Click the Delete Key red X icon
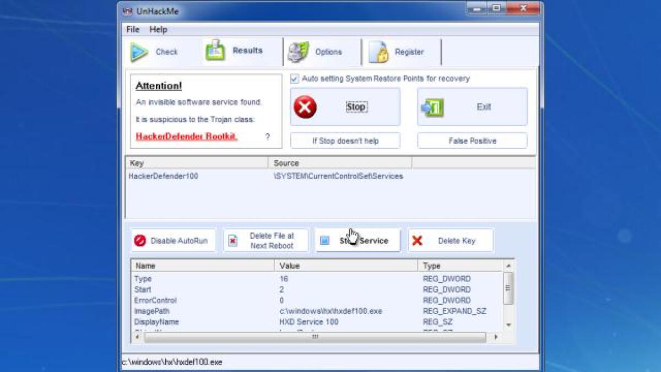Viewport: 661px width, 372px height. [418, 240]
